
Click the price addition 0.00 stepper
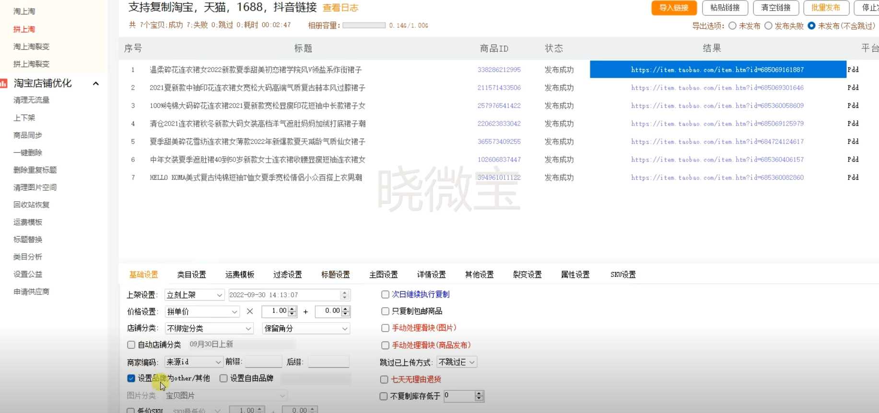[346, 311]
